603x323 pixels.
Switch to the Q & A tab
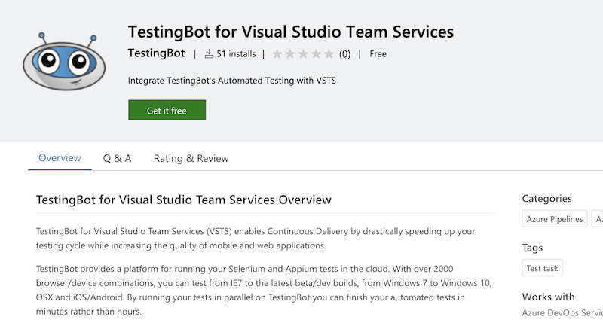click(118, 158)
